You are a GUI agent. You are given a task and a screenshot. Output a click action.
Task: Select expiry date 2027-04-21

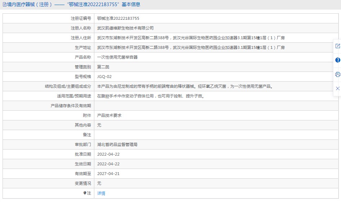click(x=108, y=174)
